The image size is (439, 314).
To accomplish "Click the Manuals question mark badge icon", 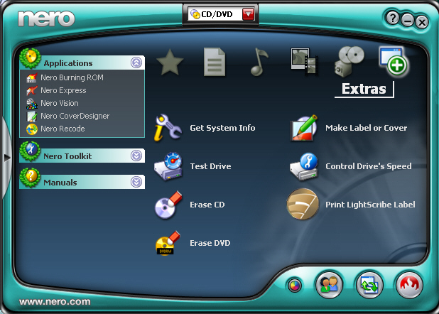I will tap(31, 178).
